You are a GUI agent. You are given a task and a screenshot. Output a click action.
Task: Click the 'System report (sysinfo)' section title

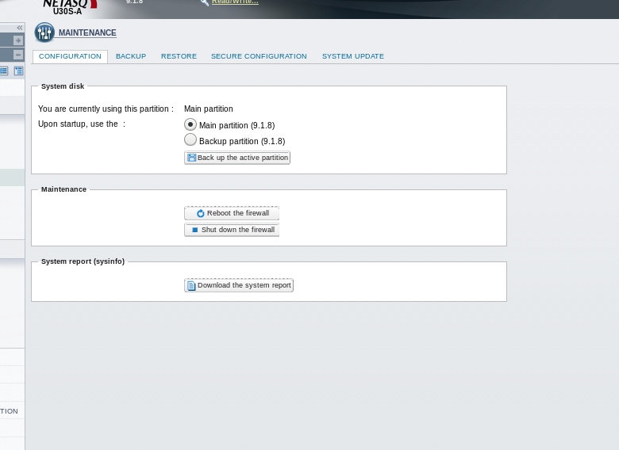point(83,261)
